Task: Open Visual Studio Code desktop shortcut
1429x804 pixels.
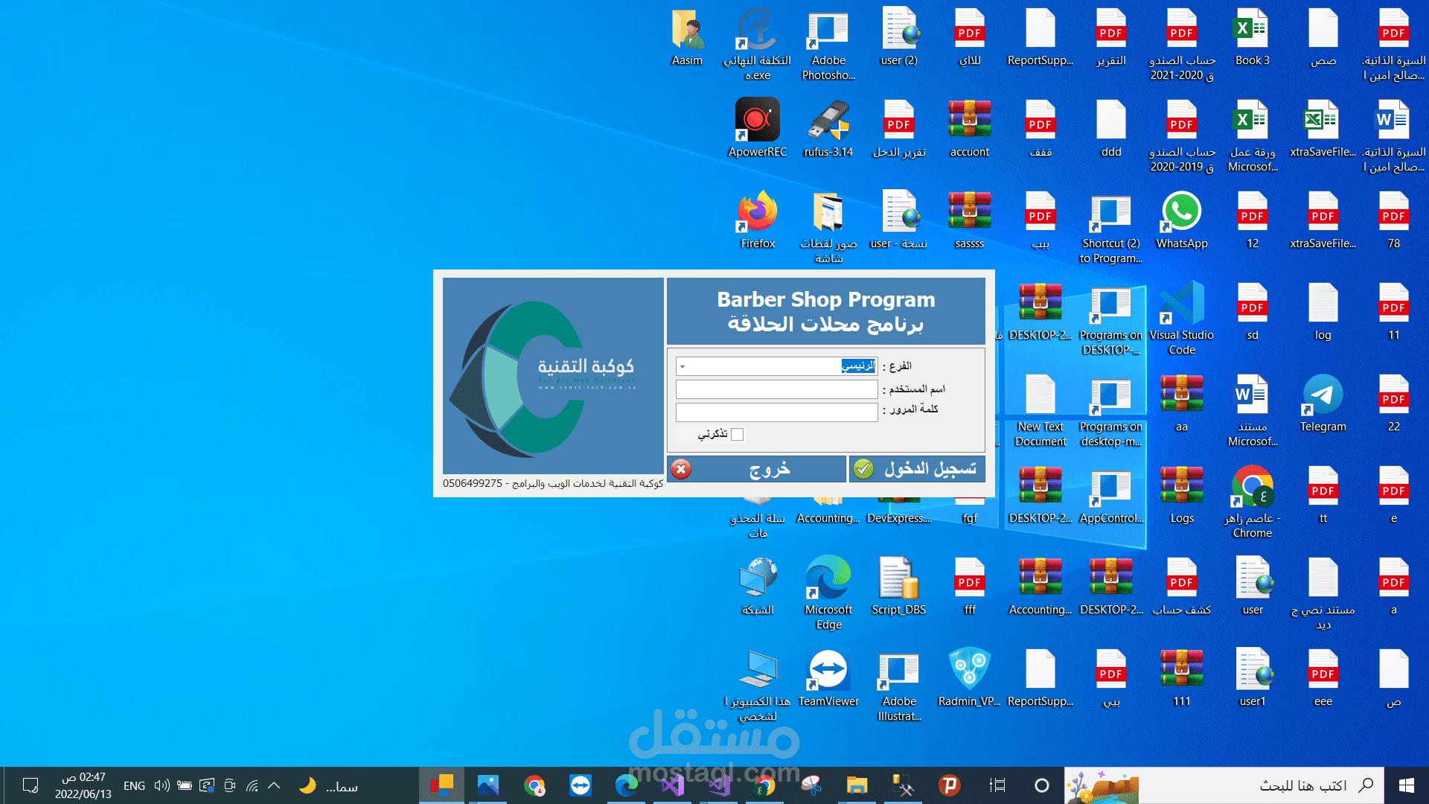Action: [x=1181, y=305]
